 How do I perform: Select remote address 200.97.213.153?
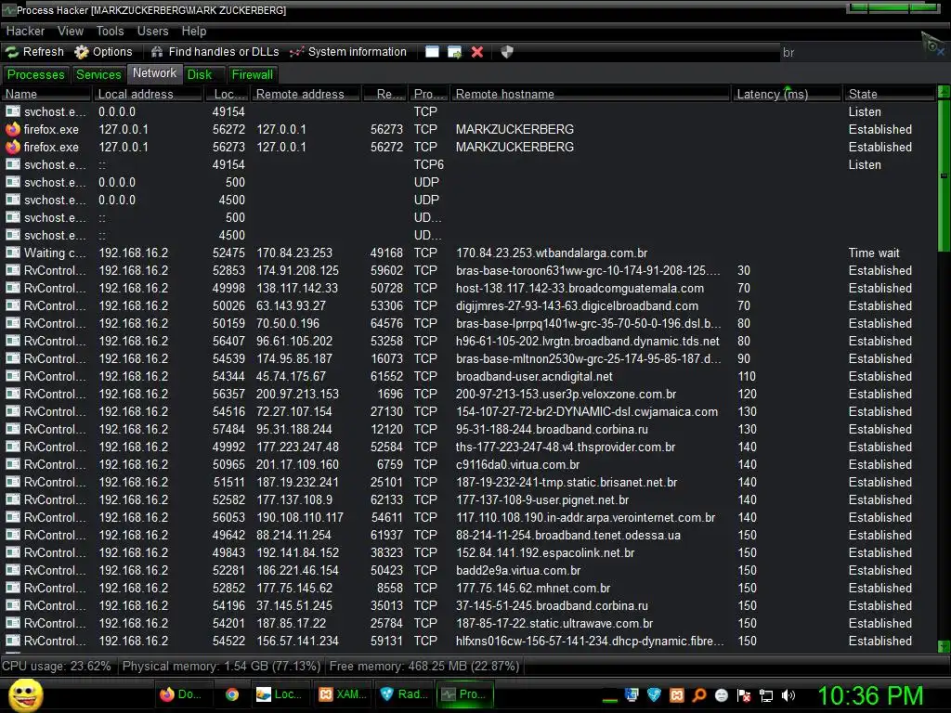[x=297, y=394]
